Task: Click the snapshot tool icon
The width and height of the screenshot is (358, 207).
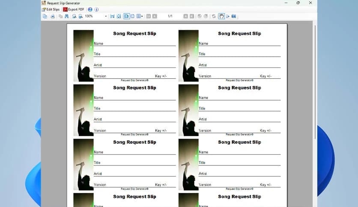Action: click(234, 16)
